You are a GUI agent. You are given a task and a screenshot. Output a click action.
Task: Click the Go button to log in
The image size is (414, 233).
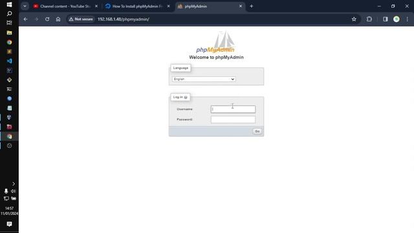tap(257, 131)
